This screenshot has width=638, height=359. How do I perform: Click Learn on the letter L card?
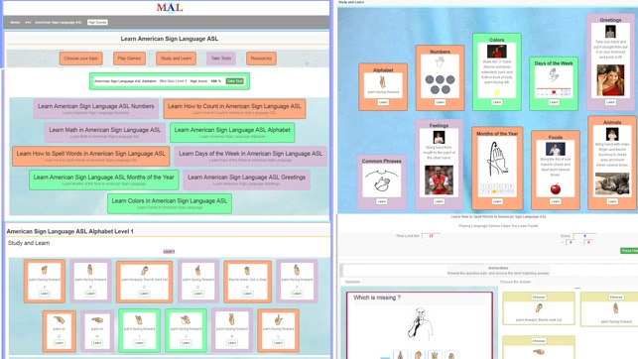coord(278,343)
